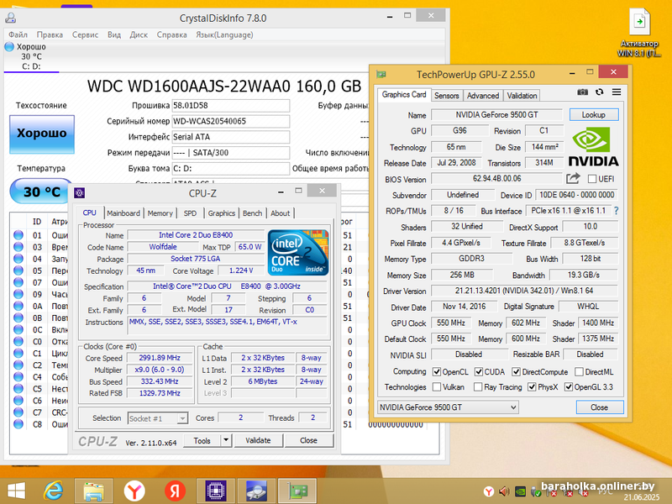This screenshot has height=504, width=672.
Task: Click status orb of attribute row C8
Action: point(18,424)
